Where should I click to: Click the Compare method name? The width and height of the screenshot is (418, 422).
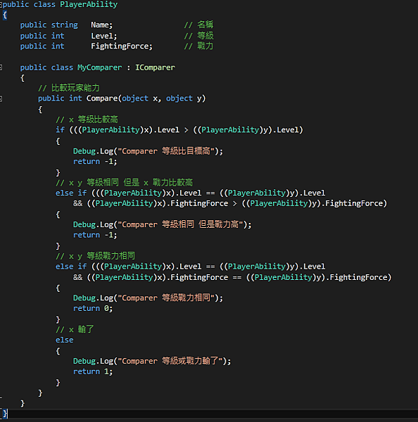[x=102, y=98]
